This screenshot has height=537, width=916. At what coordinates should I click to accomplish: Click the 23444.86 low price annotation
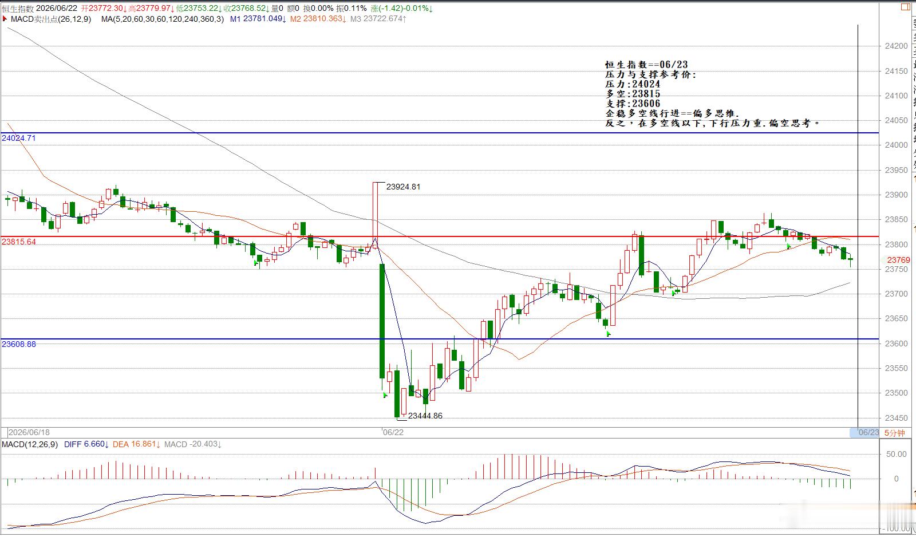pyautogui.click(x=425, y=416)
